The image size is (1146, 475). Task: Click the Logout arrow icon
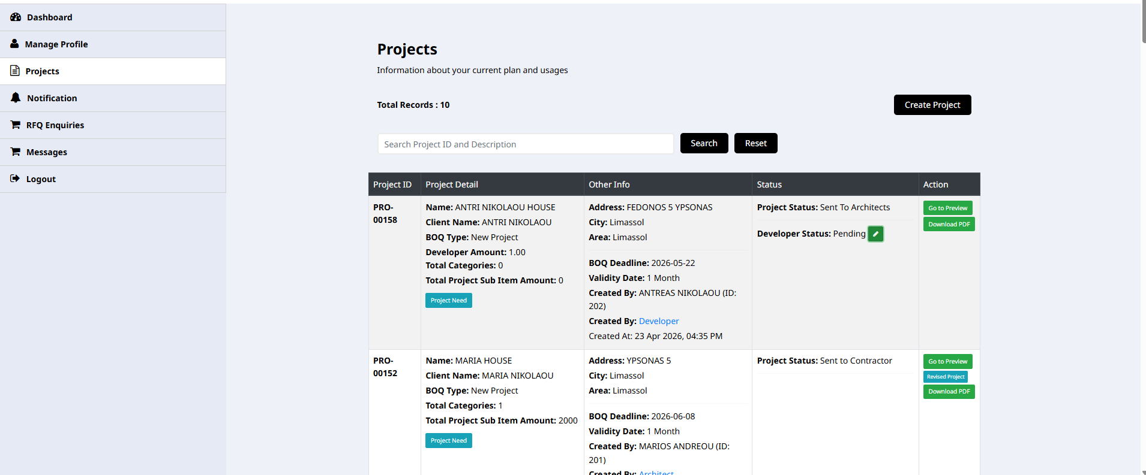pos(15,178)
